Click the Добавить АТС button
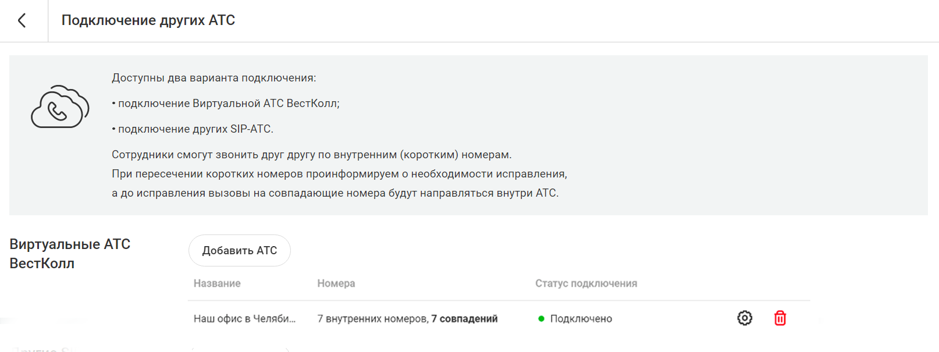939x352 pixels. pos(240,251)
